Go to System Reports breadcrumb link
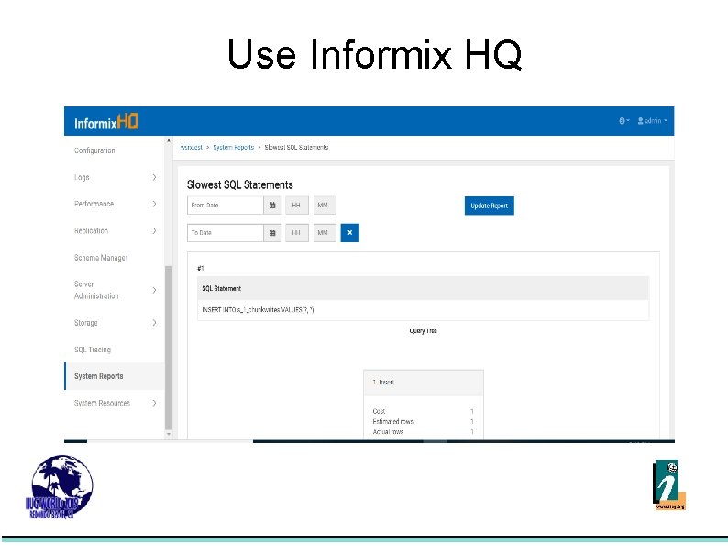 [x=234, y=148]
